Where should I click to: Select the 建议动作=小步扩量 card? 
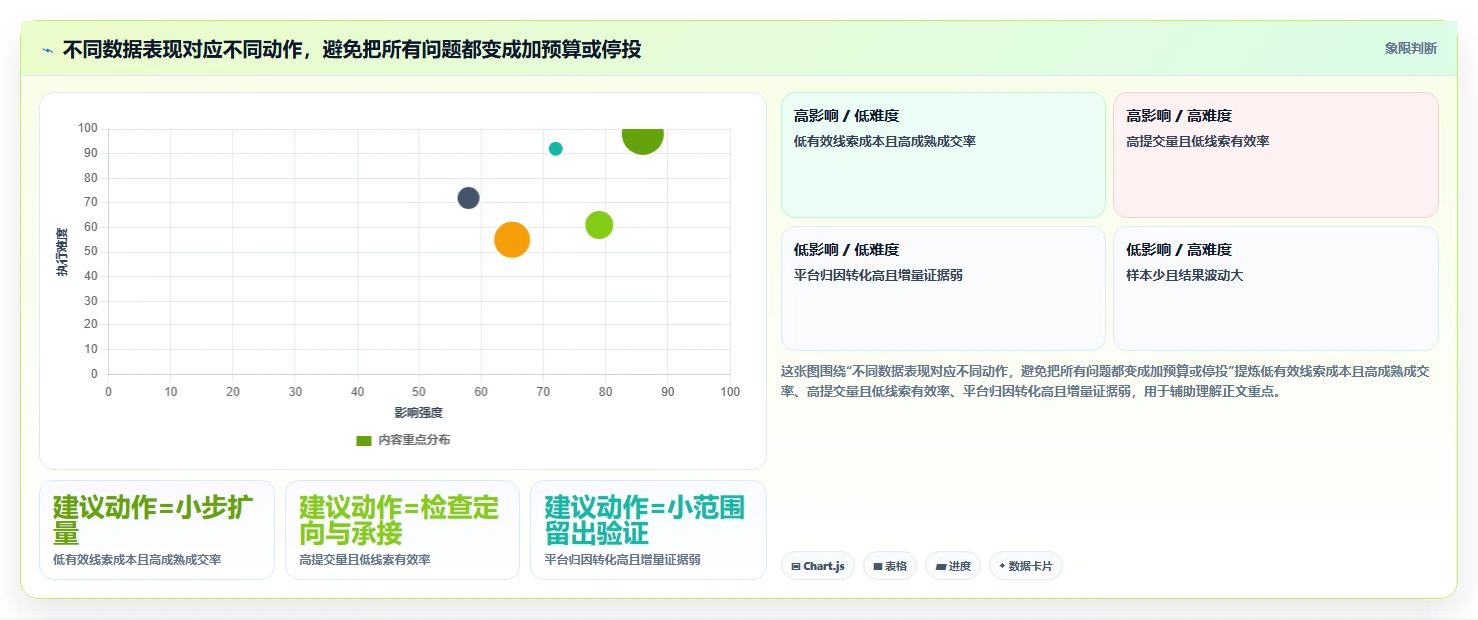click(157, 530)
